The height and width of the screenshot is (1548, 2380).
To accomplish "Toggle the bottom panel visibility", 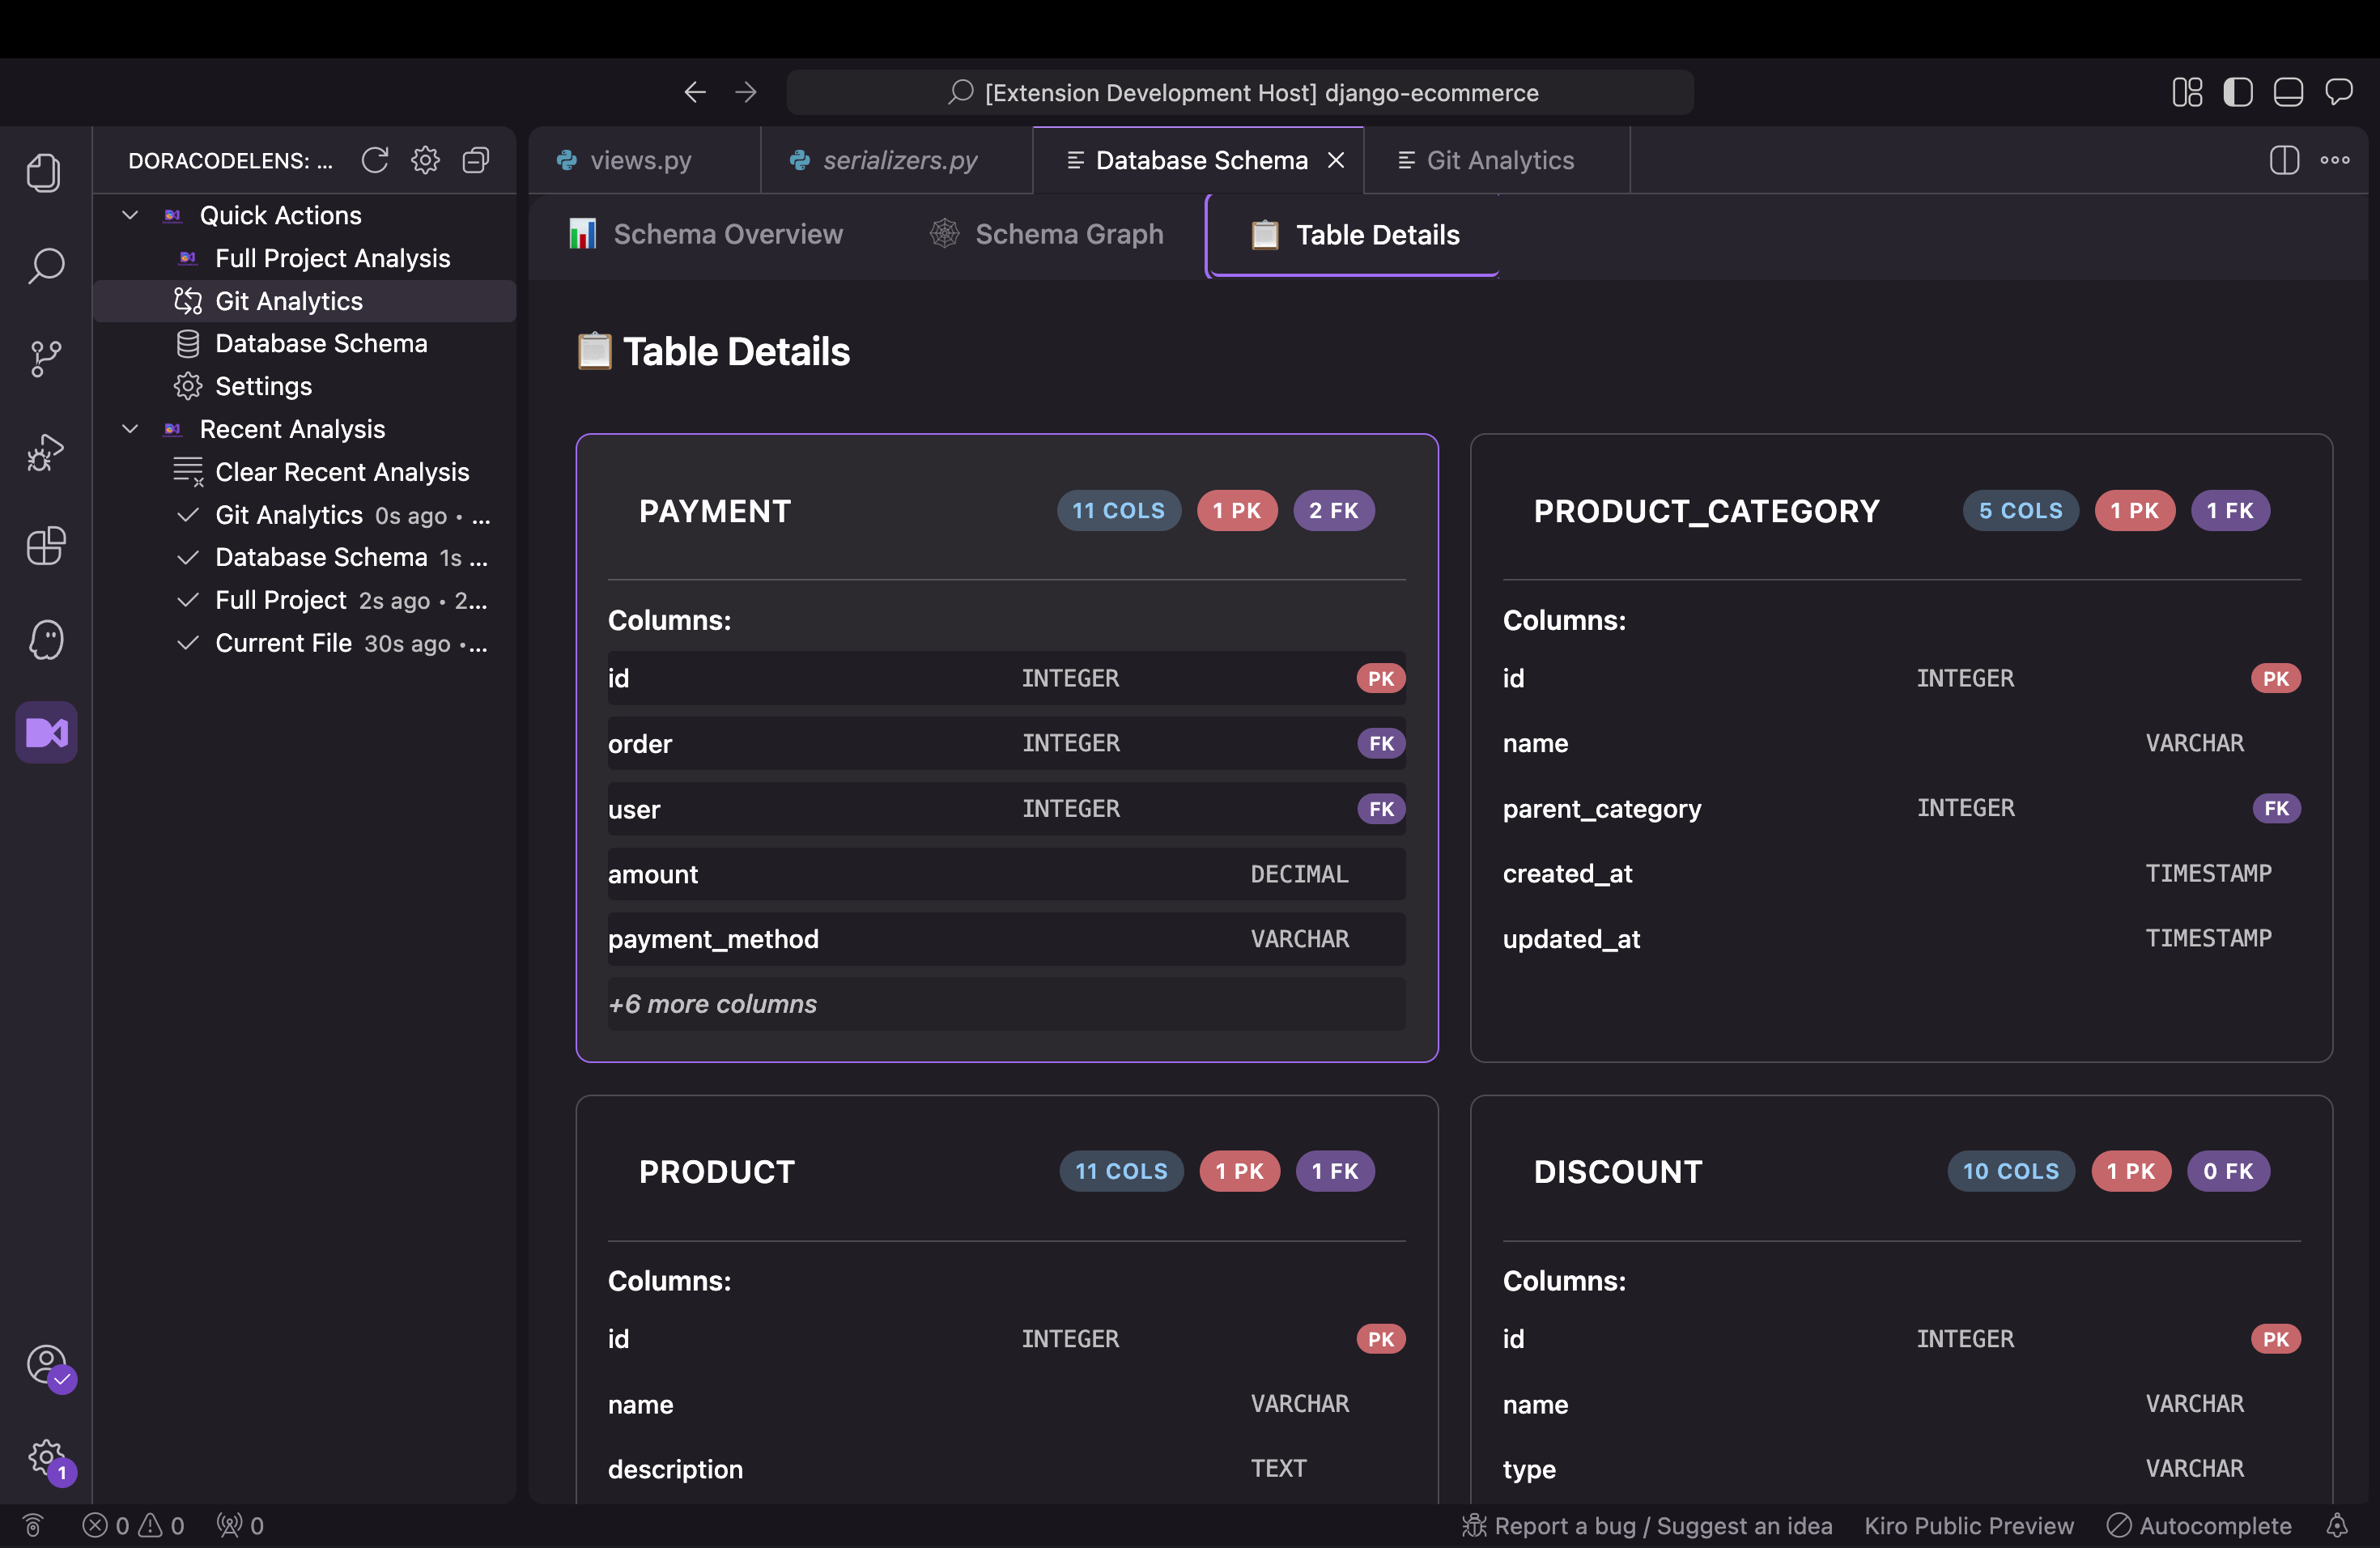I will tap(2288, 93).
